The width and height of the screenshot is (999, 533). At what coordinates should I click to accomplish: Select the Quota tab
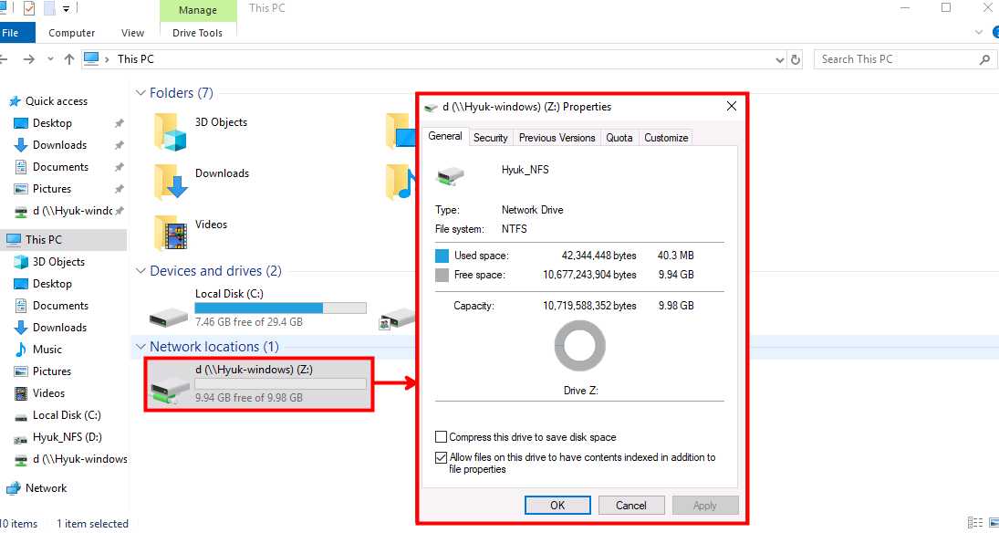pyautogui.click(x=619, y=138)
